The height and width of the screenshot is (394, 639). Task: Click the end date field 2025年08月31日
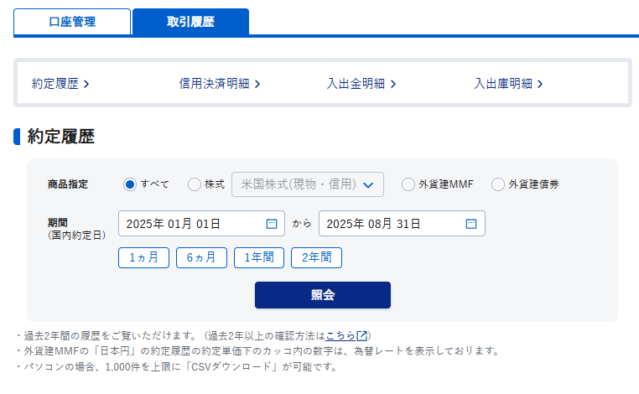coord(402,224)
